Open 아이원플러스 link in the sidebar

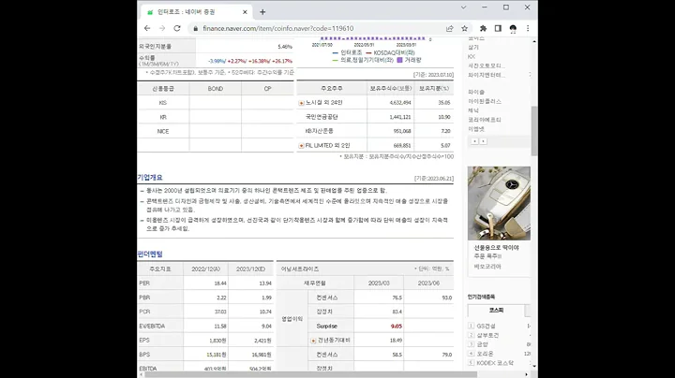[x=485, y=101]
